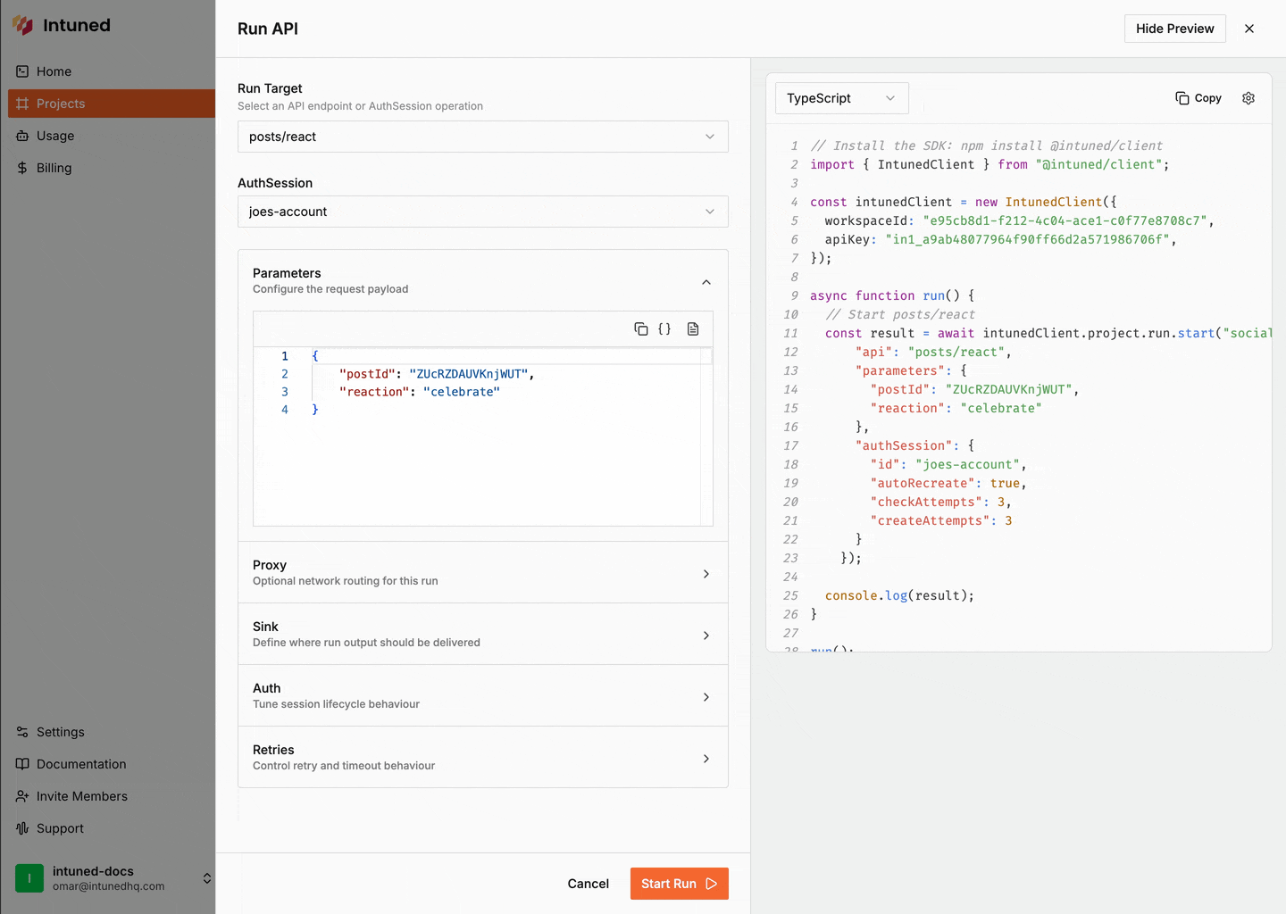Expand the Sink section
Screen dimensions: 1286x914
pos(483,634)
